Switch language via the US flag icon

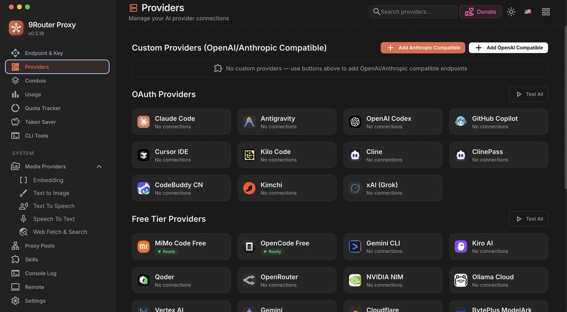click(528, 12)
